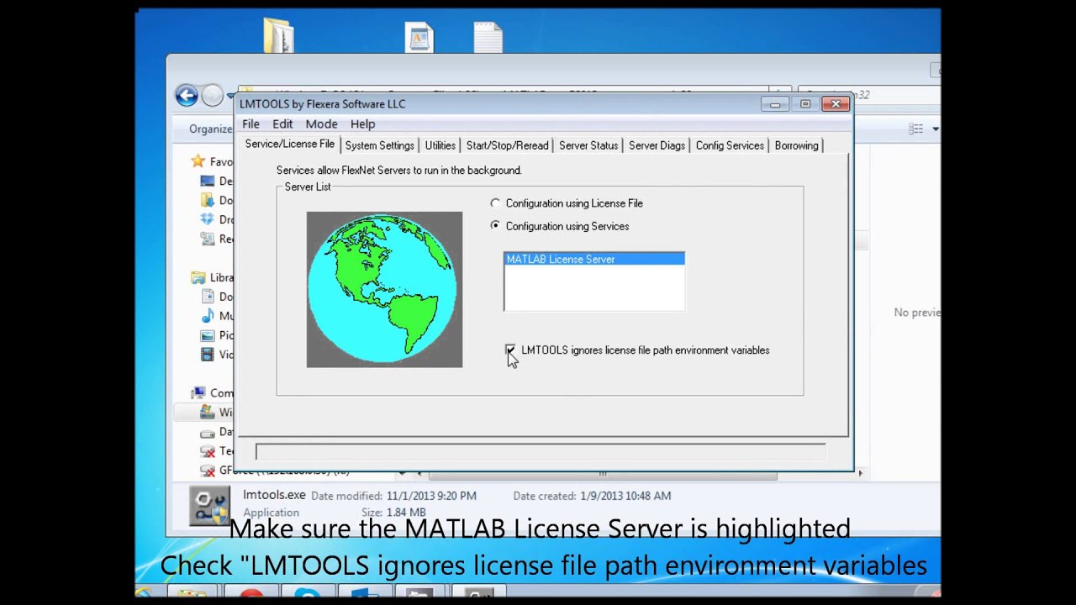Open the Edit menu in LMTOOLS
The image size is (1076, 605).
pos(282,124)
